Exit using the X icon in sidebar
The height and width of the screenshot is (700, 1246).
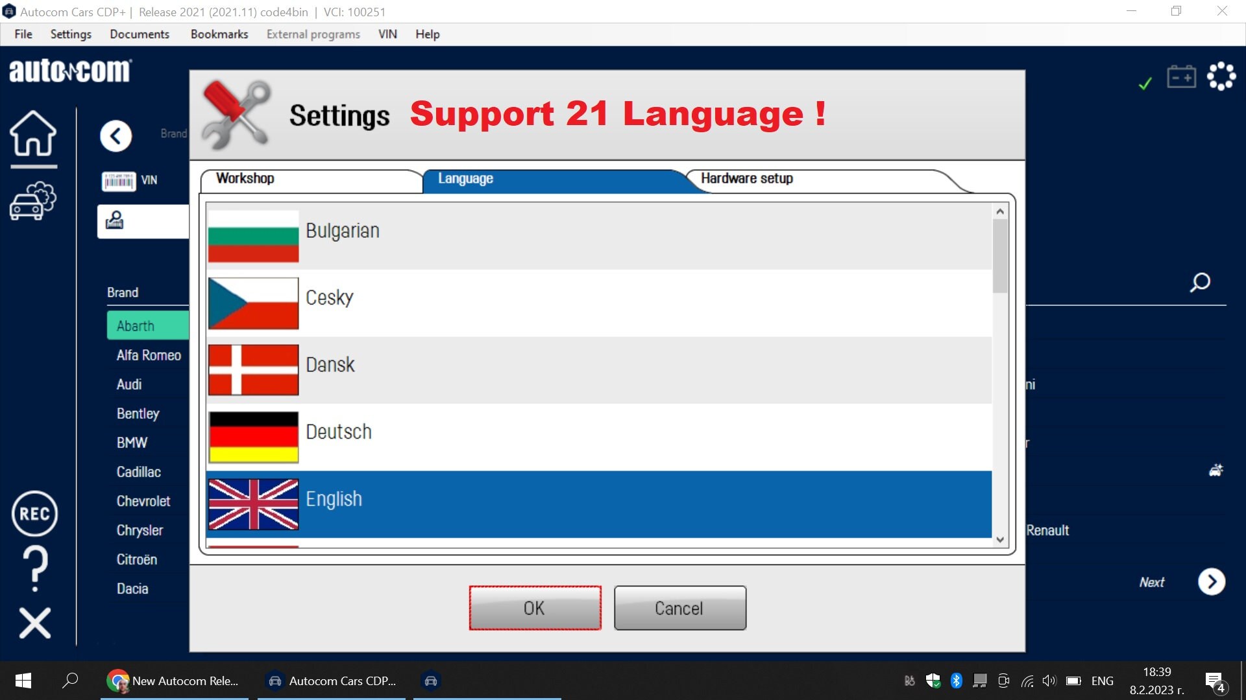[x=34, y=623]
